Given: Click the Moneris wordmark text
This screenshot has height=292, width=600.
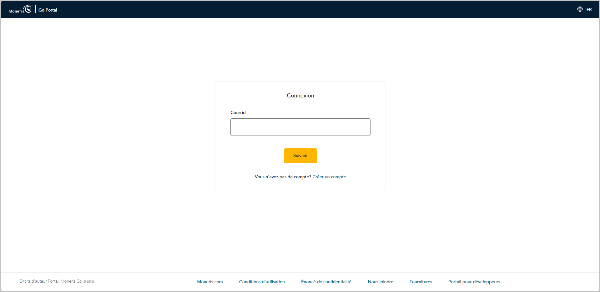Looking at the screenshot, I should 16,11.
